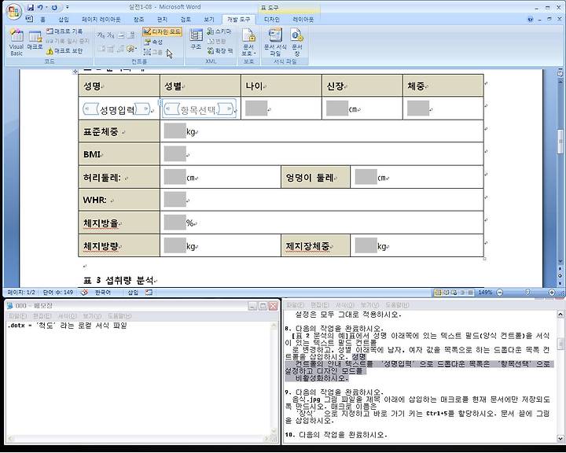Open the 보기 (View) ribbon tab
Viewport: 566px width, 453px height.
pyautogui.click(x=208, y=20)
